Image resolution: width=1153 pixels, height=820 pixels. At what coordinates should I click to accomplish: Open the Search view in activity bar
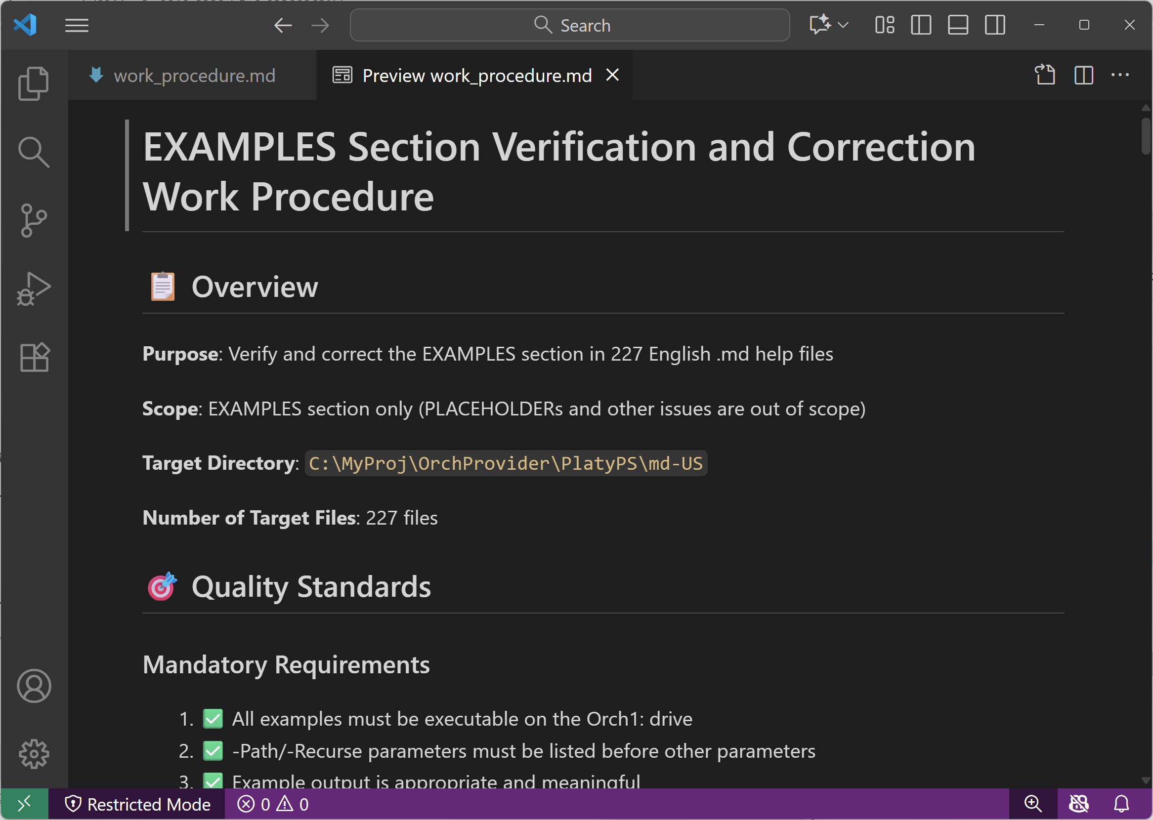33,152
